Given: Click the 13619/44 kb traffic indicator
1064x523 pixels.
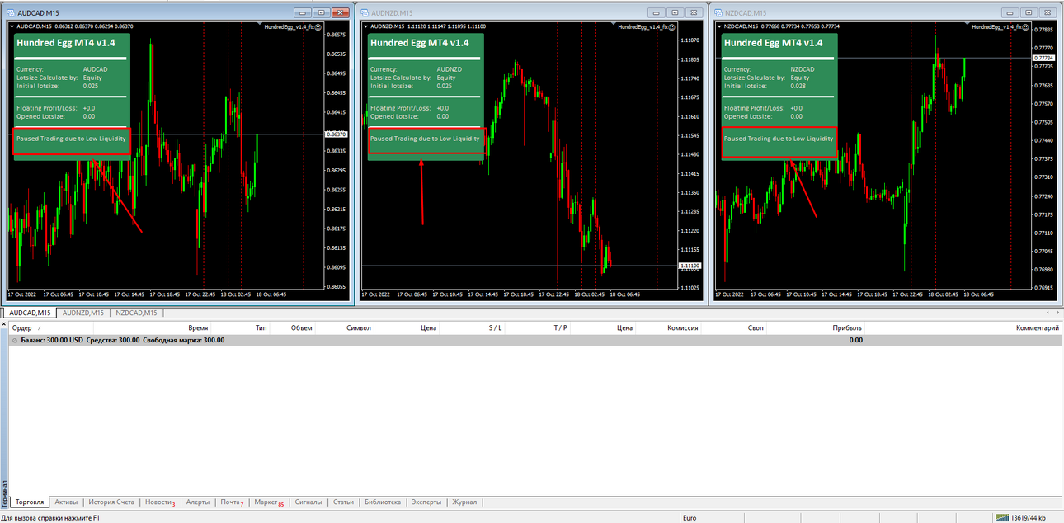Looking at the screenshot, I should click(1029, 518).
